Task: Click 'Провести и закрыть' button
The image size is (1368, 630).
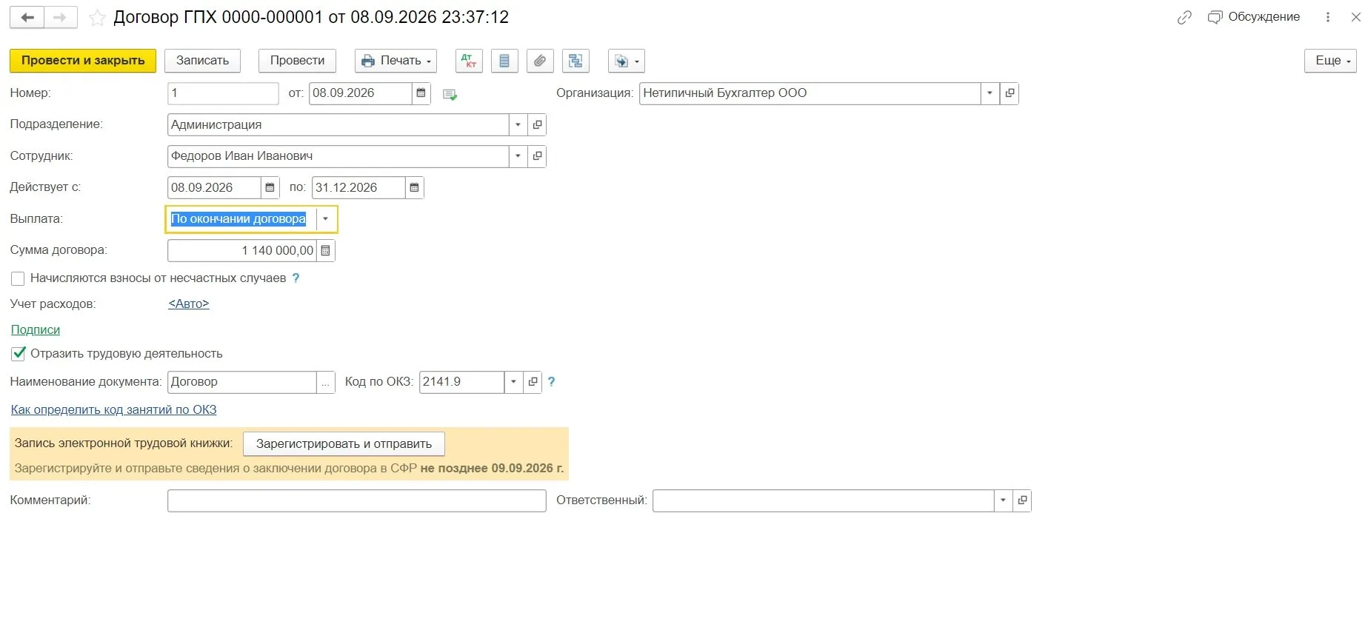Action: pos(83,61)
